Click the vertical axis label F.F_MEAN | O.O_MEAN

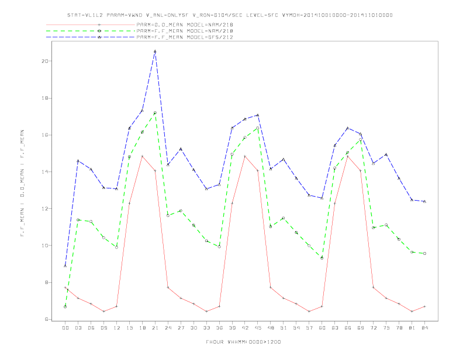tap(22, 183)
